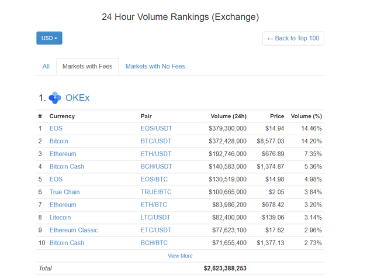Screen dimensions: 374x278
Task: Select the 14.20% volume percentage
Action: point(311,141)
